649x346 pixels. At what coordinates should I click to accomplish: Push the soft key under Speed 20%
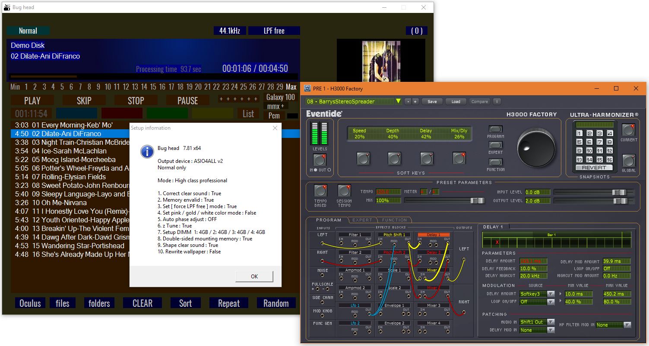click(x=363, y=159)
